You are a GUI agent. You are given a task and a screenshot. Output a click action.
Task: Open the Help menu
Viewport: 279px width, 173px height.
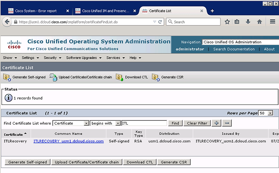point(135,58)
